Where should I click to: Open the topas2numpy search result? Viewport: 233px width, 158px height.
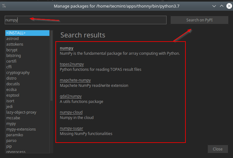[x=72, y=64]
